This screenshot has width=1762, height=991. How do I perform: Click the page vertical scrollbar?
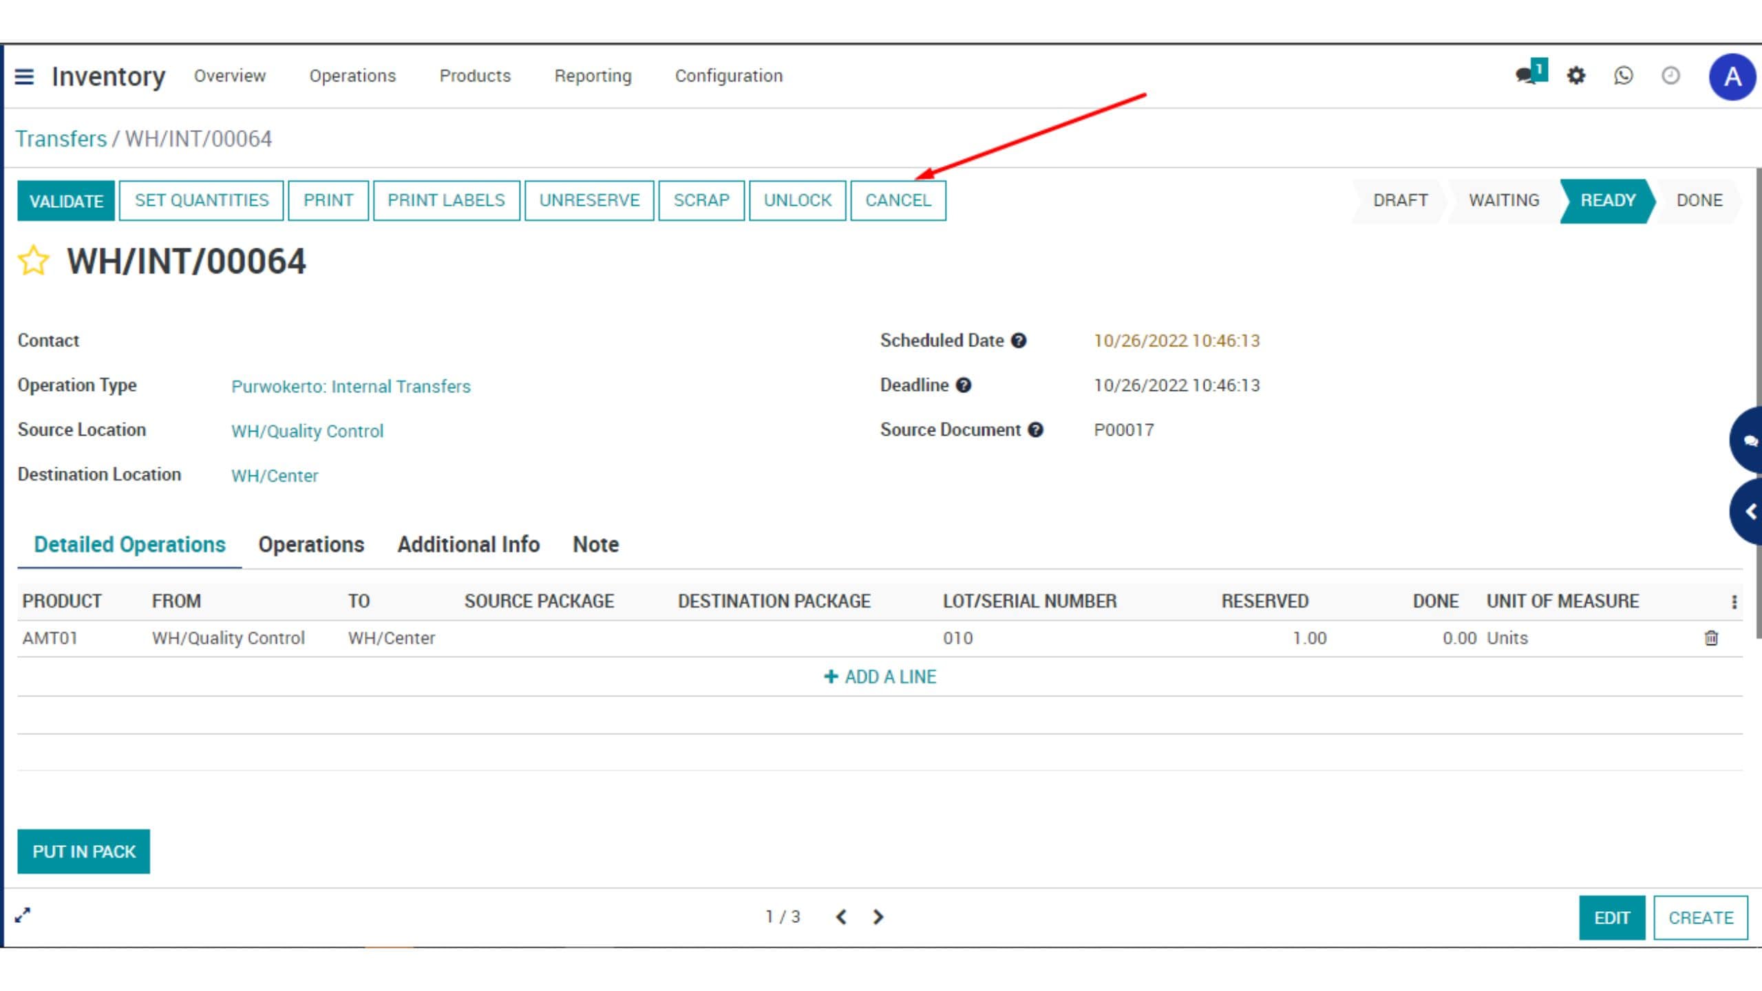pyautogui.click(x=1758, y=403)
